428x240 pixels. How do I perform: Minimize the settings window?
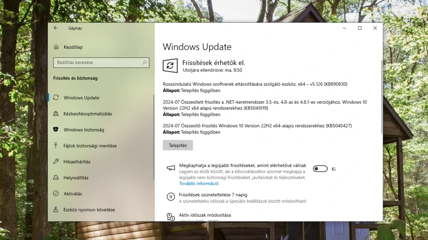click(x=344, y=28)
